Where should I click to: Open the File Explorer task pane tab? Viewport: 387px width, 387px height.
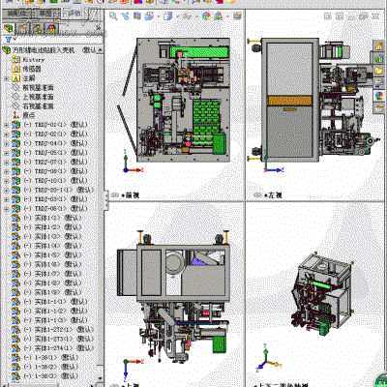(x=378, y=71)
